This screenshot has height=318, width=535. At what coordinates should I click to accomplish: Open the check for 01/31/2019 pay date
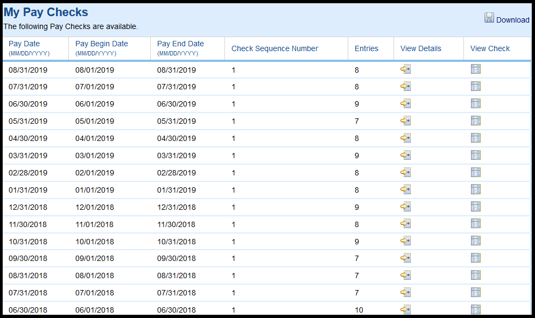pyautogui.click(x=475, y=189)
